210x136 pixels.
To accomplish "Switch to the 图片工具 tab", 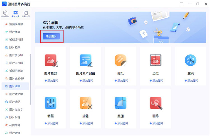I will pos(15,14).
